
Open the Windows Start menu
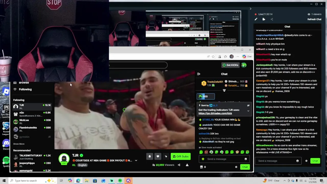point(4,181)
